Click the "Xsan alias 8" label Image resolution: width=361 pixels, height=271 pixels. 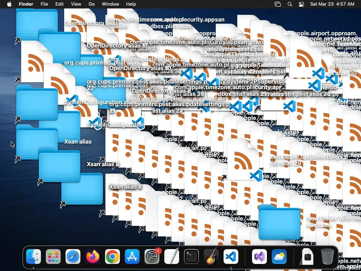(x=103, y=164)
